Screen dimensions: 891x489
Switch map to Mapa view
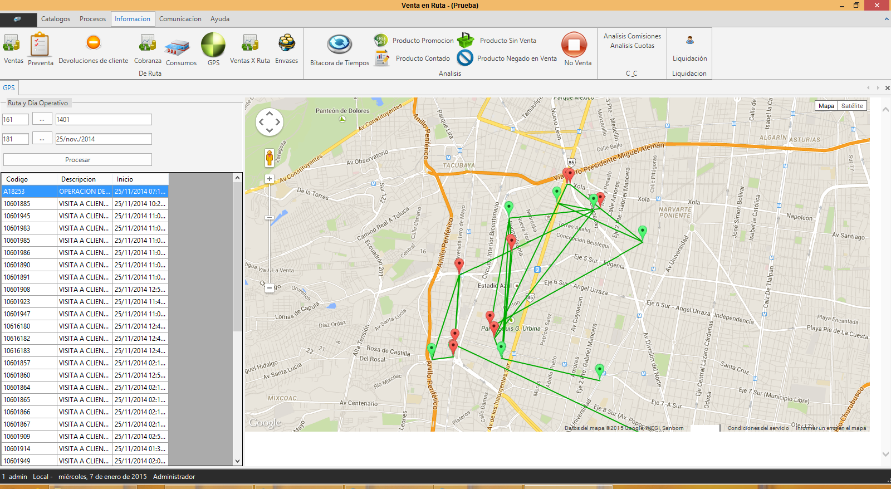coord(826,106)
